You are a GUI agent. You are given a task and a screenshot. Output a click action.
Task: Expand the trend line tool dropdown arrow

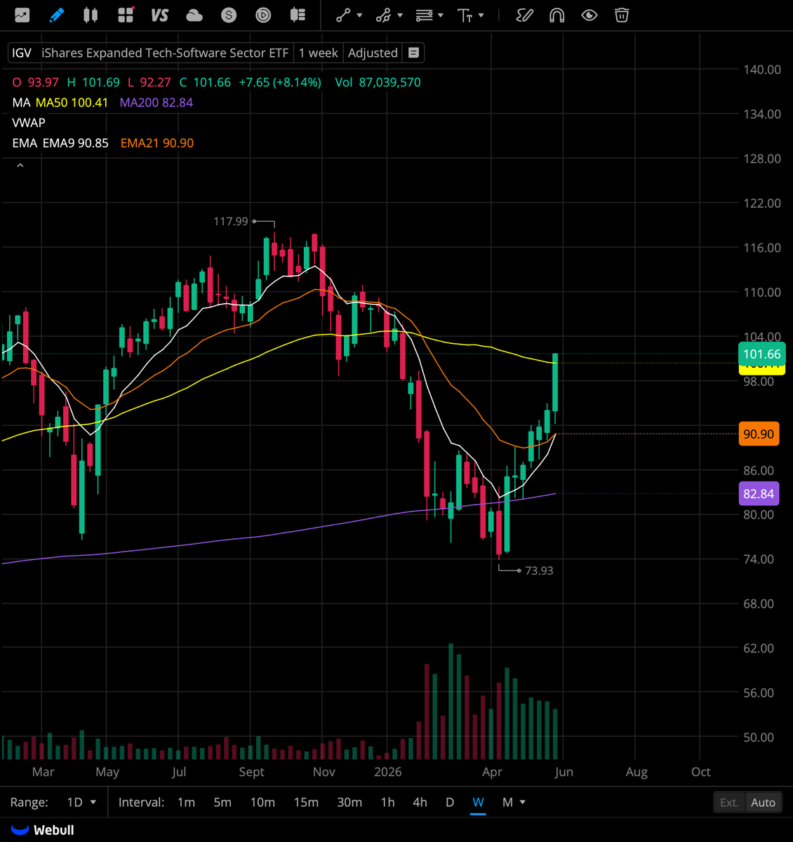[x=360, y=15]
